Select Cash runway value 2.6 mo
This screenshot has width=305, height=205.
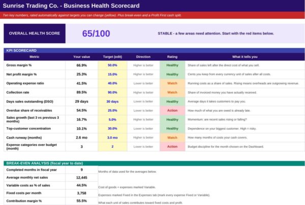(82, 138)
